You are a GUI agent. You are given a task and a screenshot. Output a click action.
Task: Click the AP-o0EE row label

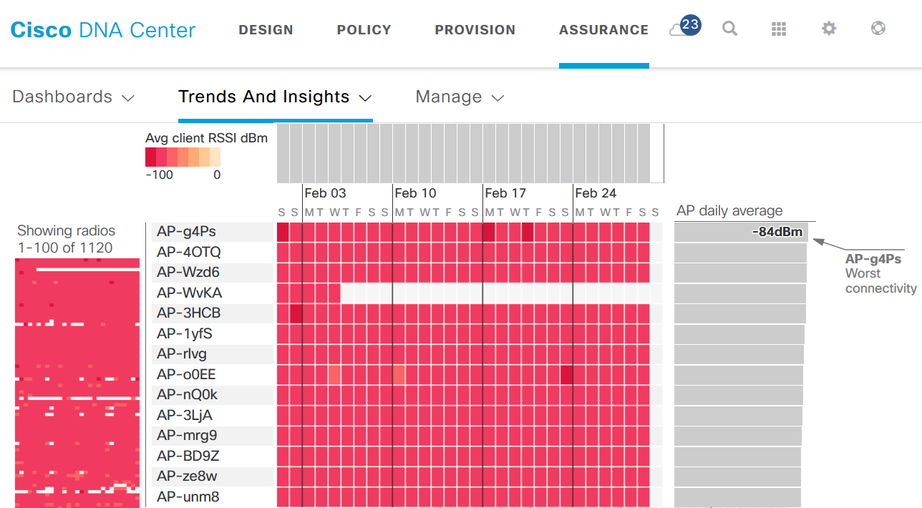186,374
